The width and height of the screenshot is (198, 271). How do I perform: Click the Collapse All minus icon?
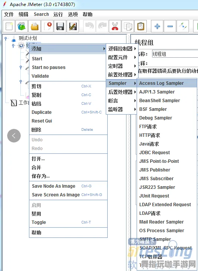[170, 26]
